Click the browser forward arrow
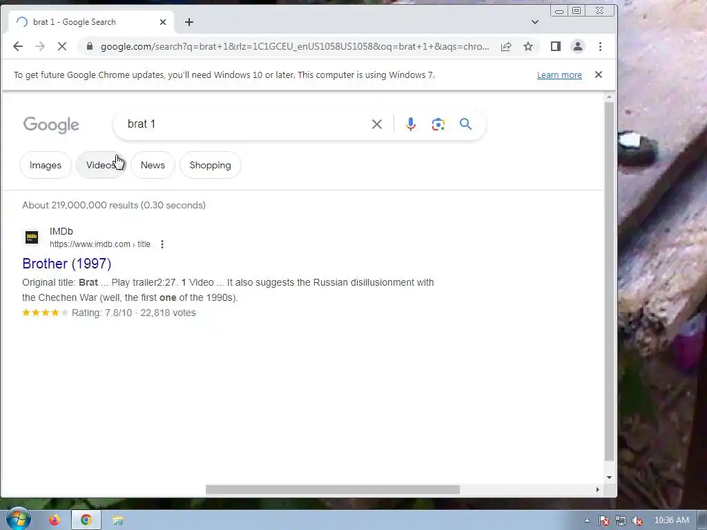 40,46
